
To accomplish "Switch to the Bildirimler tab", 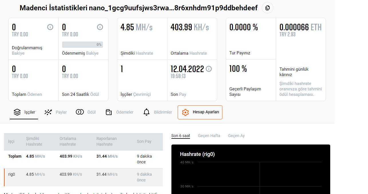I will point(163,112).
